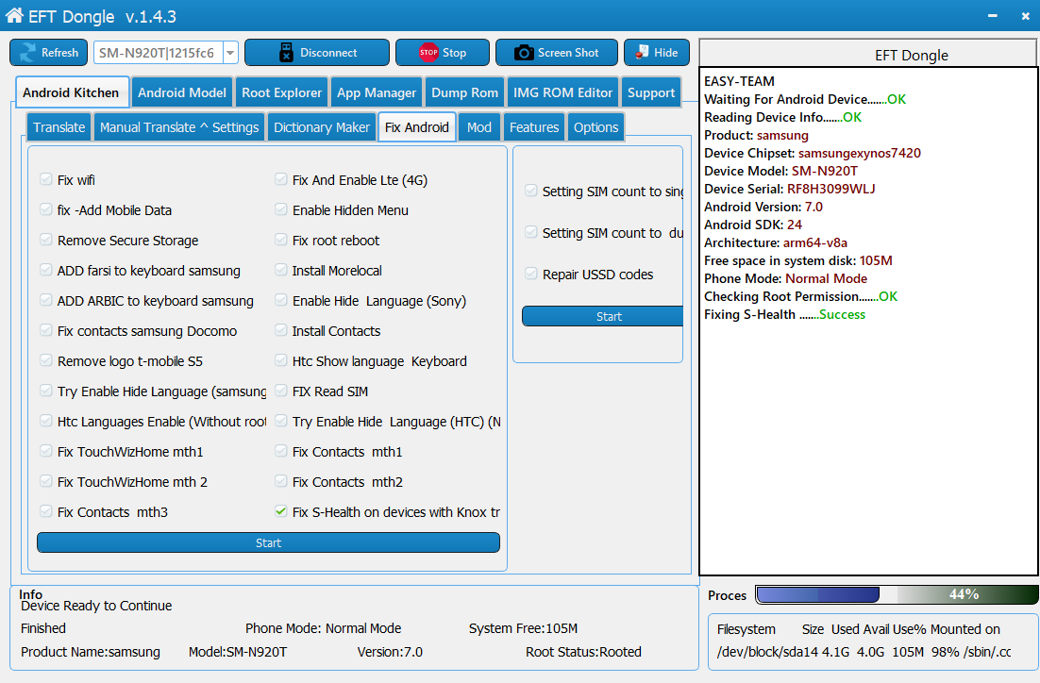Screen dimensions: 1040x683
Task: Open the Dictionary Maker sub-tab
Action: tap(322, 126)
